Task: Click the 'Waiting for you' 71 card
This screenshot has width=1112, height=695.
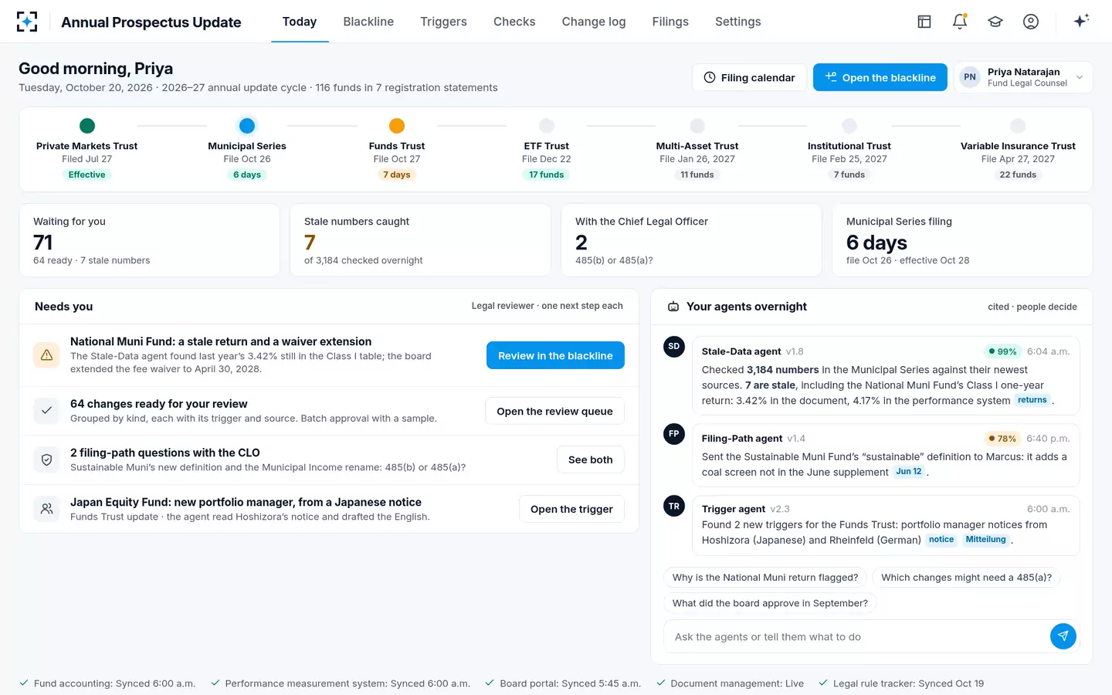Action: click(150, 240)
